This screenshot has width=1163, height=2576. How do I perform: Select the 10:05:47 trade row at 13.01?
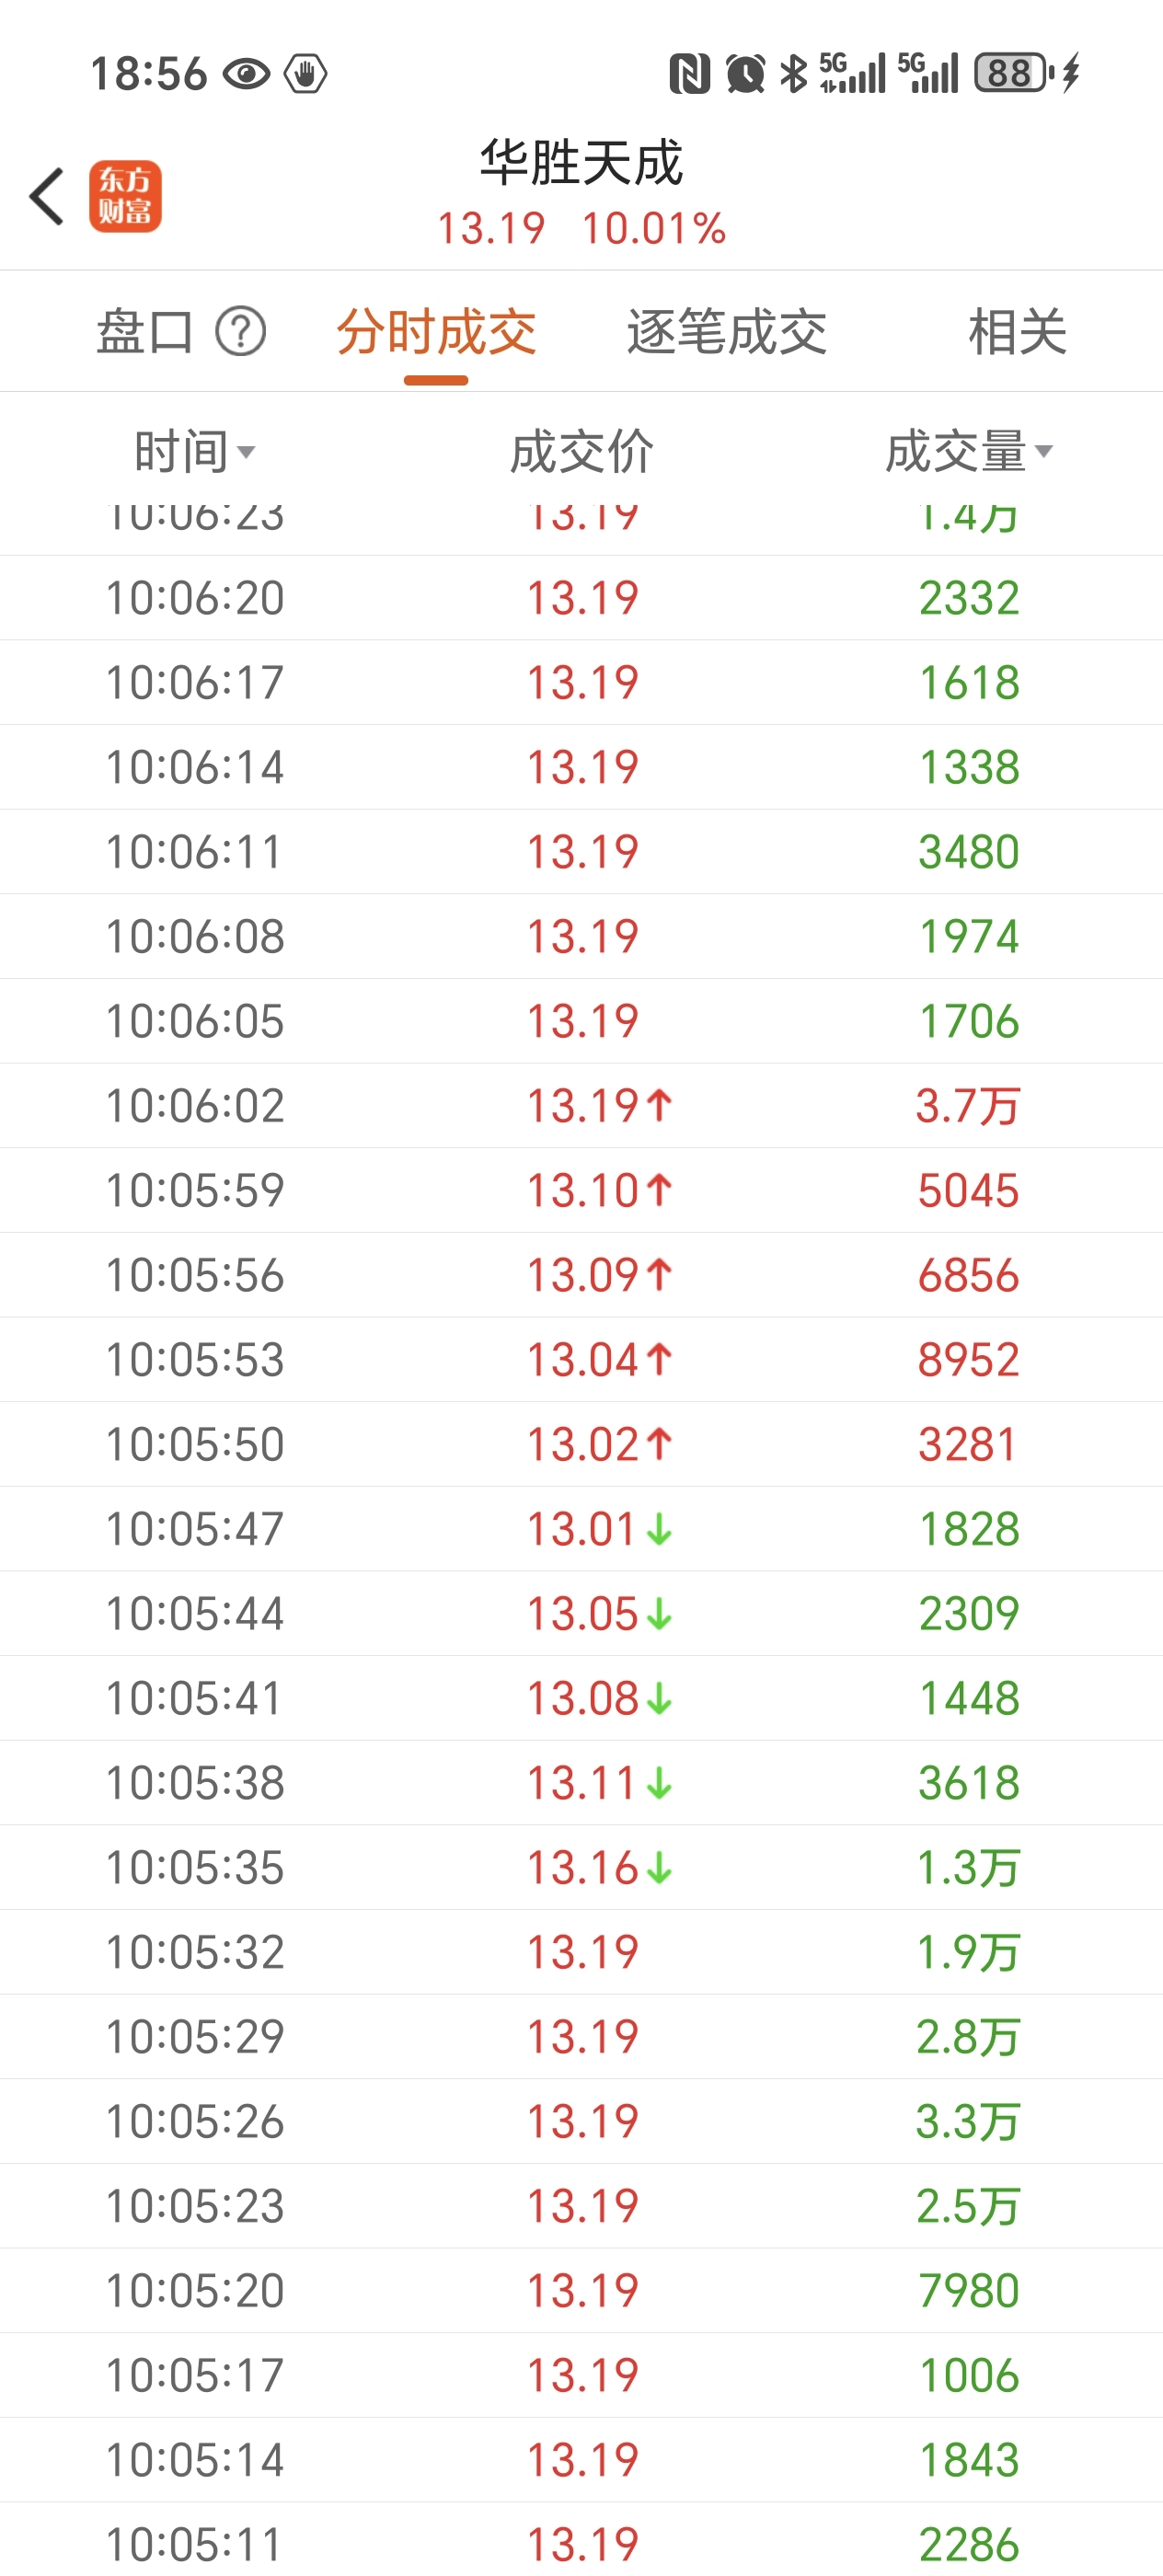[581, 1529]
